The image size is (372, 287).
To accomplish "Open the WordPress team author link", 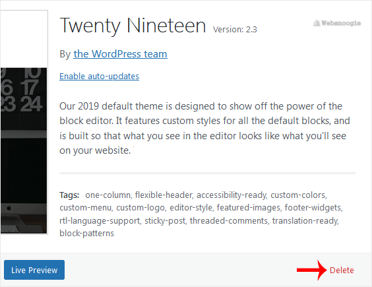I will click(120, 54).
